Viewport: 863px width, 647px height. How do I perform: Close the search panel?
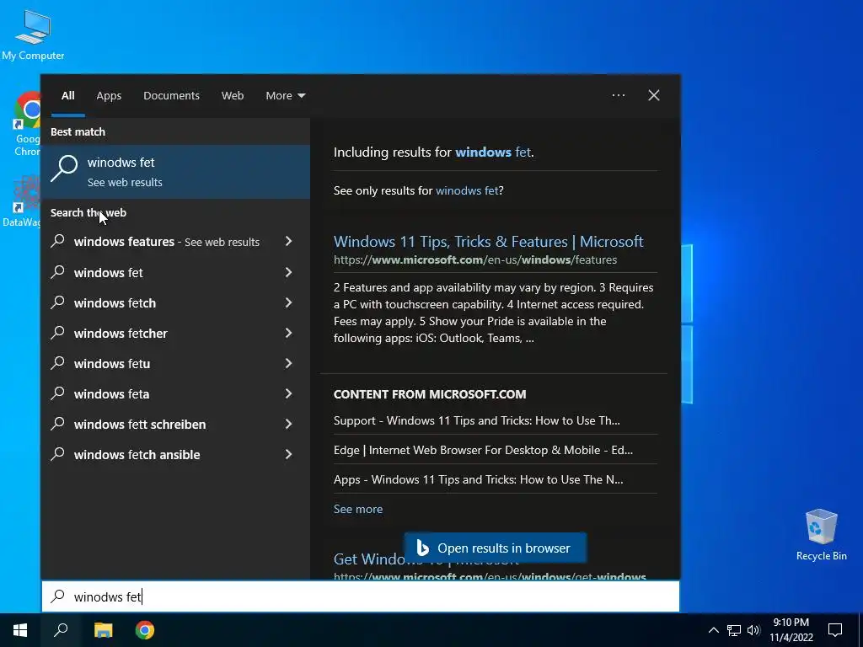(x=654, y=95)
